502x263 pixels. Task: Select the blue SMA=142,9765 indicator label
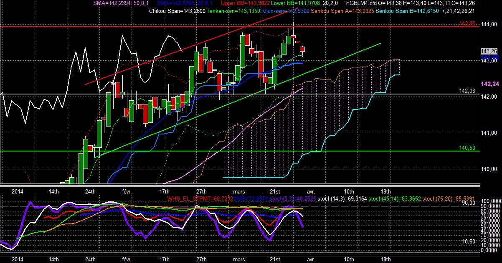176,3
